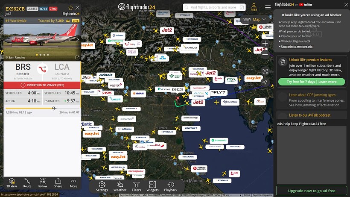
Task: Open flight Filters
Action: [137, 186]
